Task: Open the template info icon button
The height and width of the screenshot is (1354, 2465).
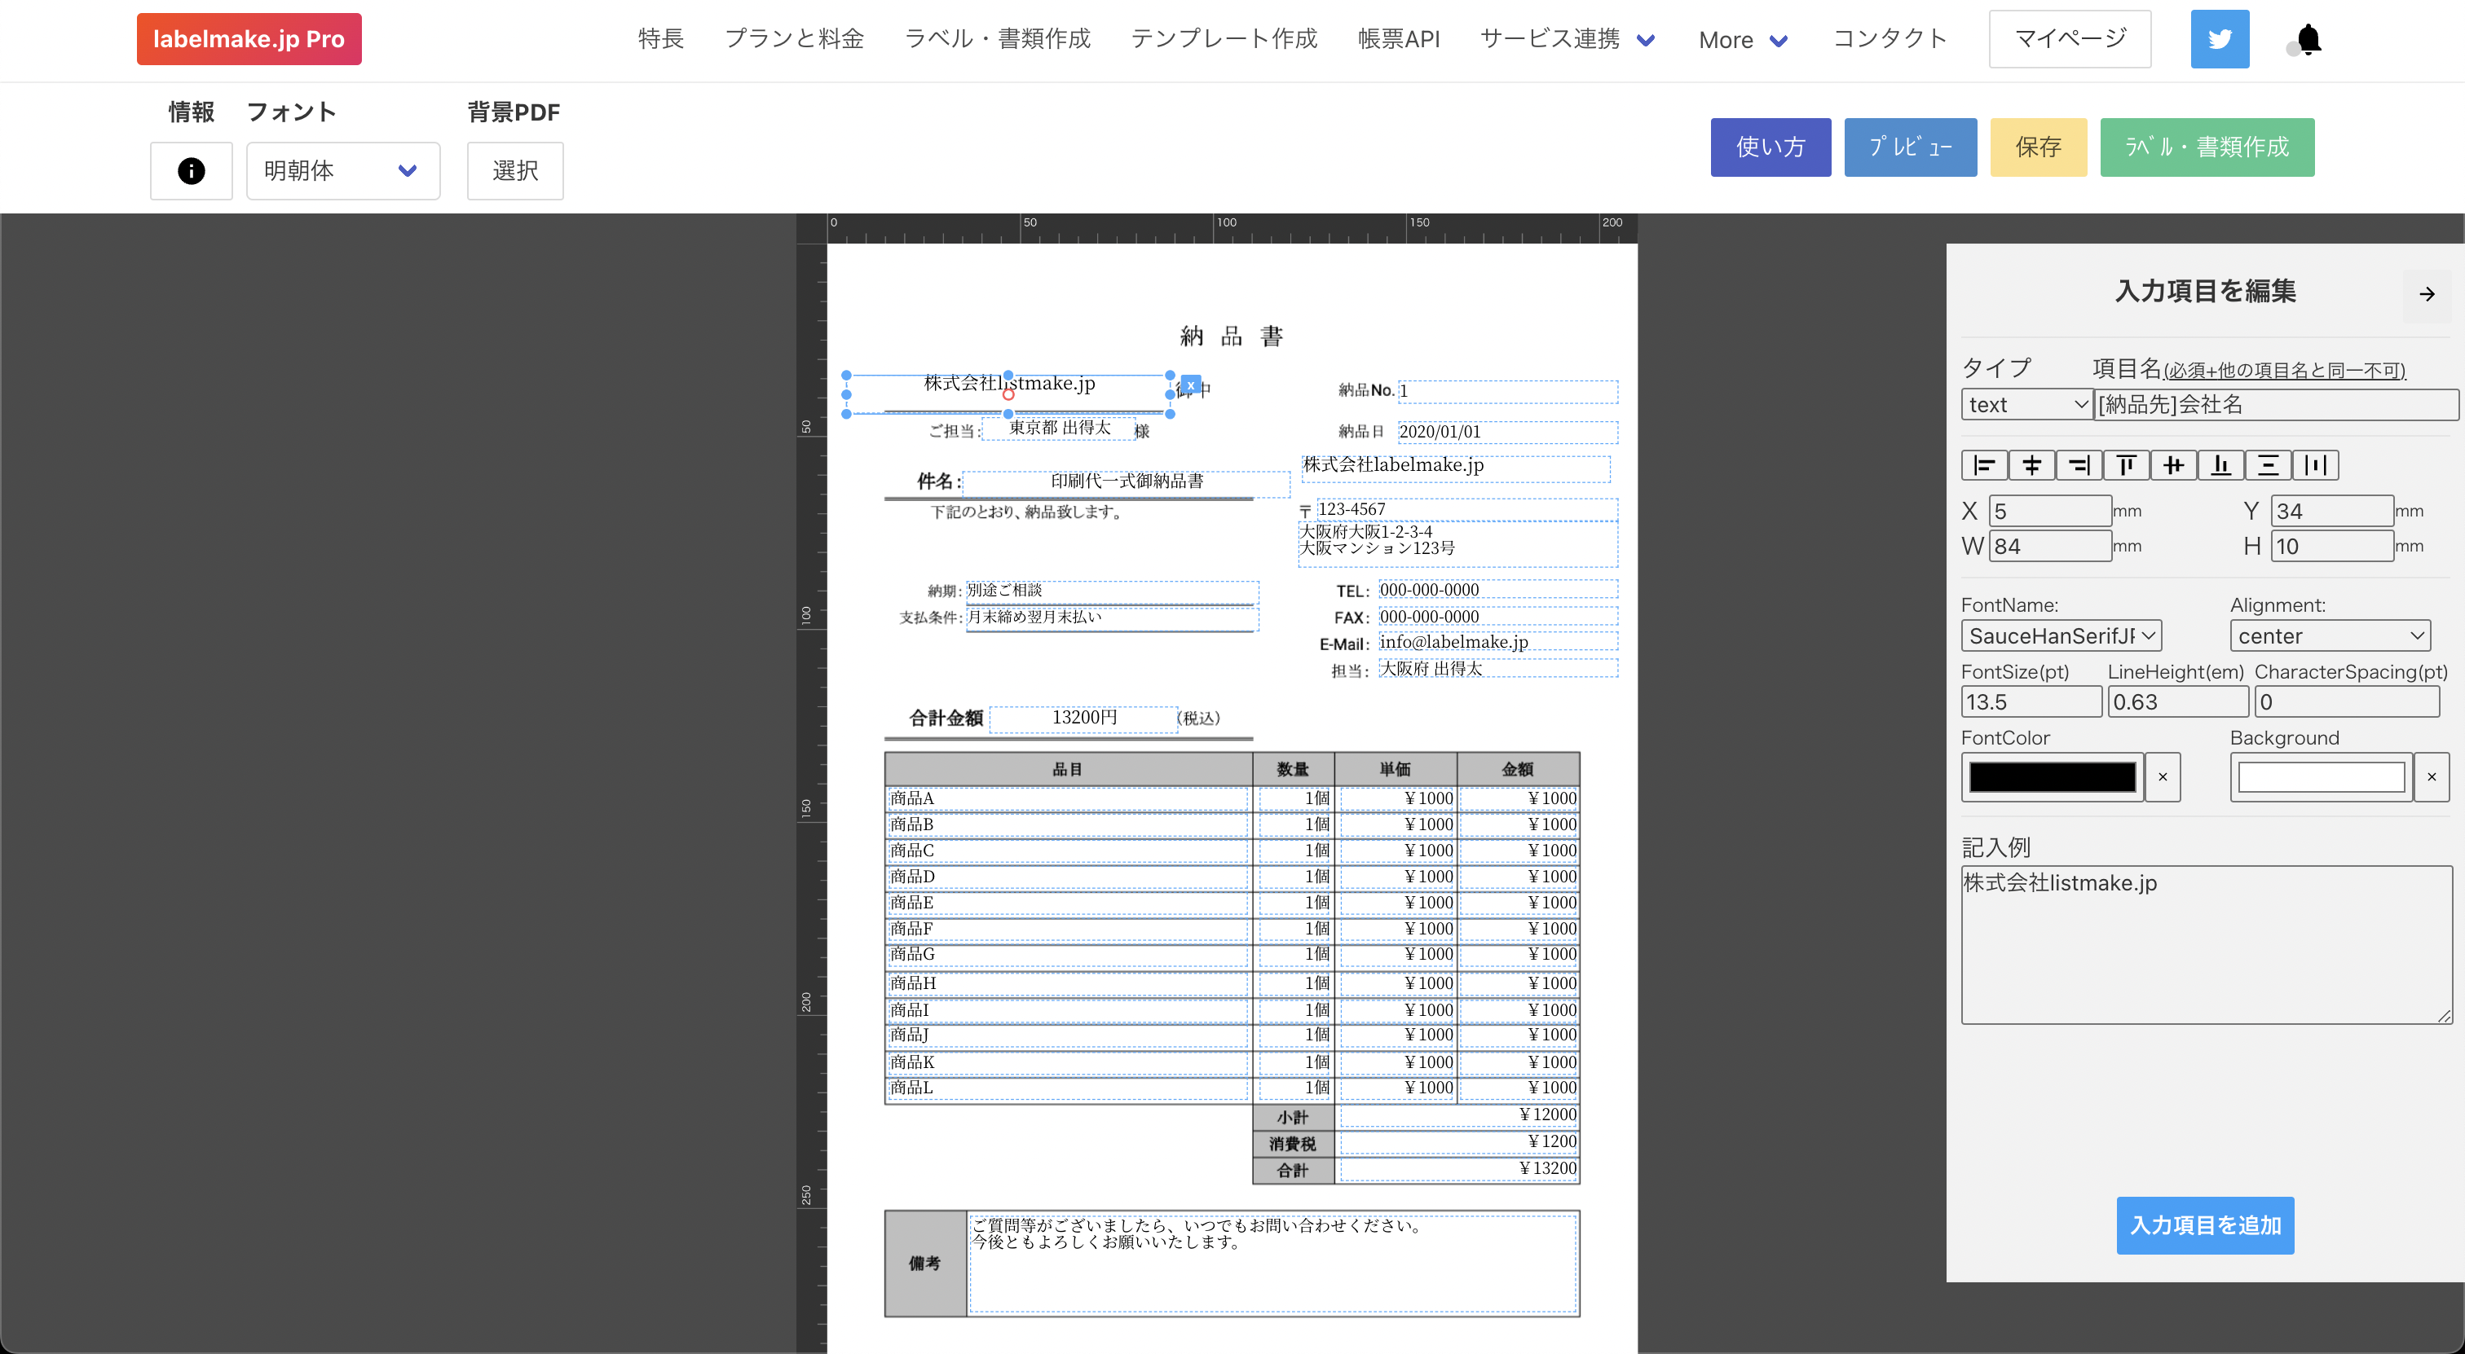Action: pos(192,171)
